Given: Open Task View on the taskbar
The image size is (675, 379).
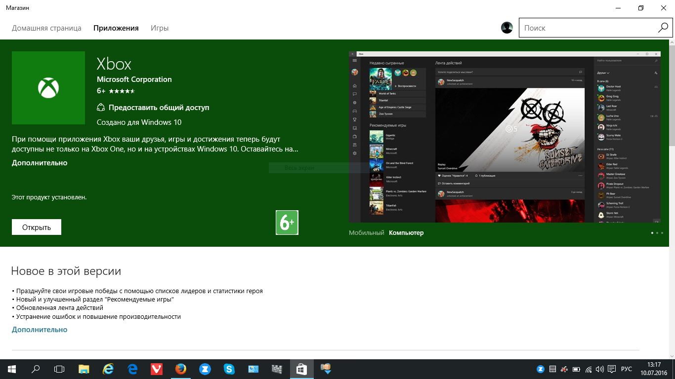Looking at the screenshot, I should tap(59, 369).
